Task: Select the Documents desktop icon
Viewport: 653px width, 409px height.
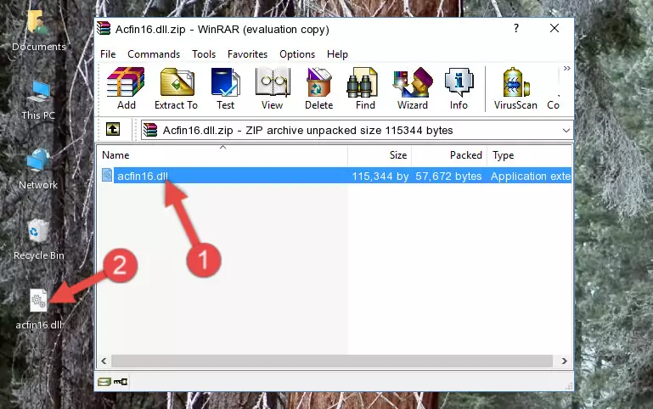Action: pos(38,31)
